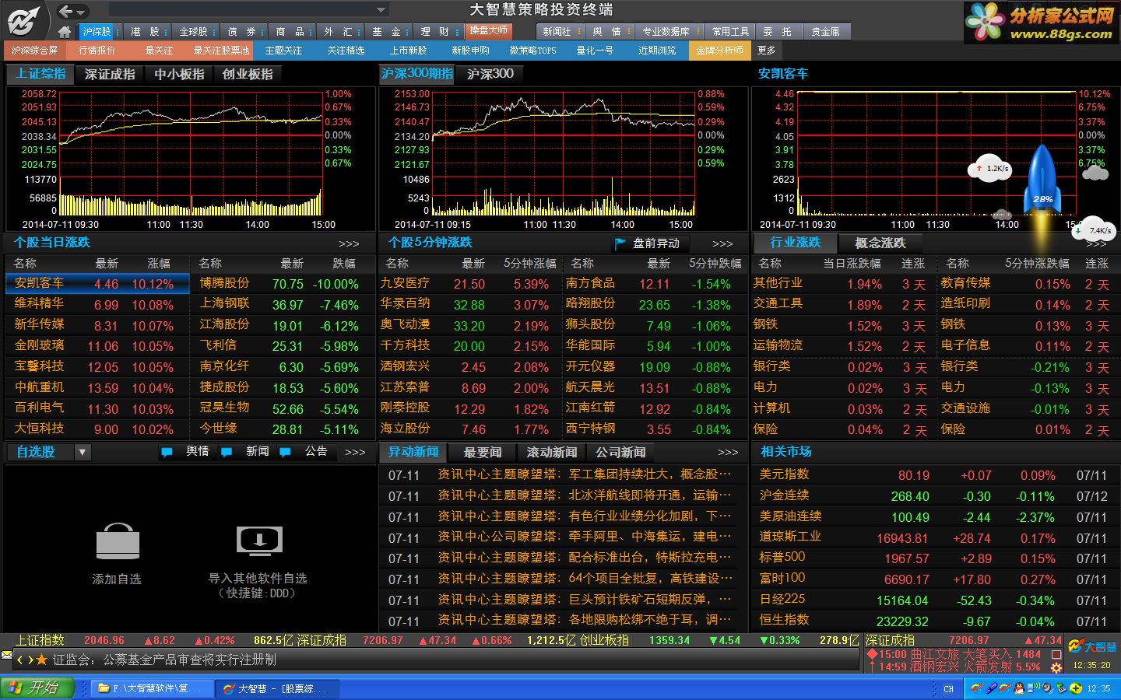This screenshot has width=1121, height=700.
Task: Click the 添加自选 link
Action: (117, 579)
